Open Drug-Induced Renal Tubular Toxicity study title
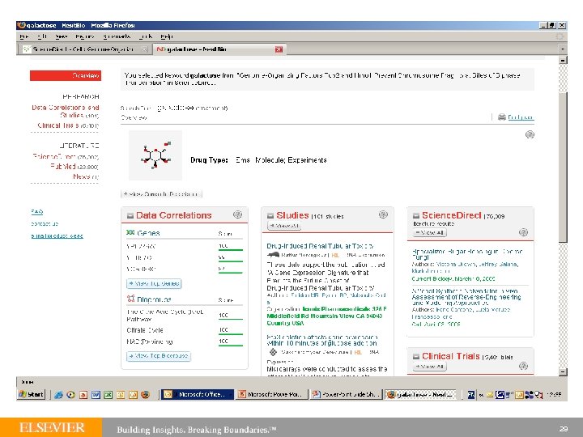Viewport: 583px width, 437px height. click(x=321, y=246)
